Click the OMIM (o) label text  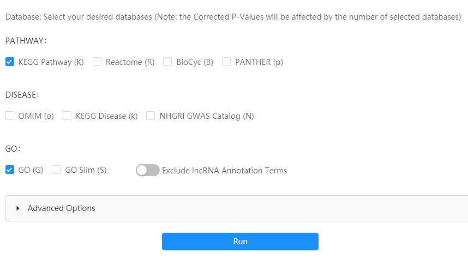[36, 116]
